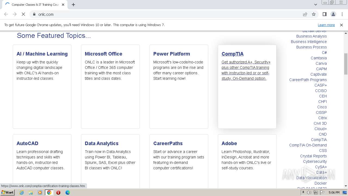
Task: Open Windows Explorer folder in taskbar
Action: click(31, 192)
